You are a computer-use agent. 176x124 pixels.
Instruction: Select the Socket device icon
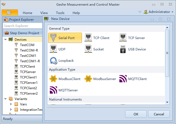pyautogui.click(x=88, y=49)
